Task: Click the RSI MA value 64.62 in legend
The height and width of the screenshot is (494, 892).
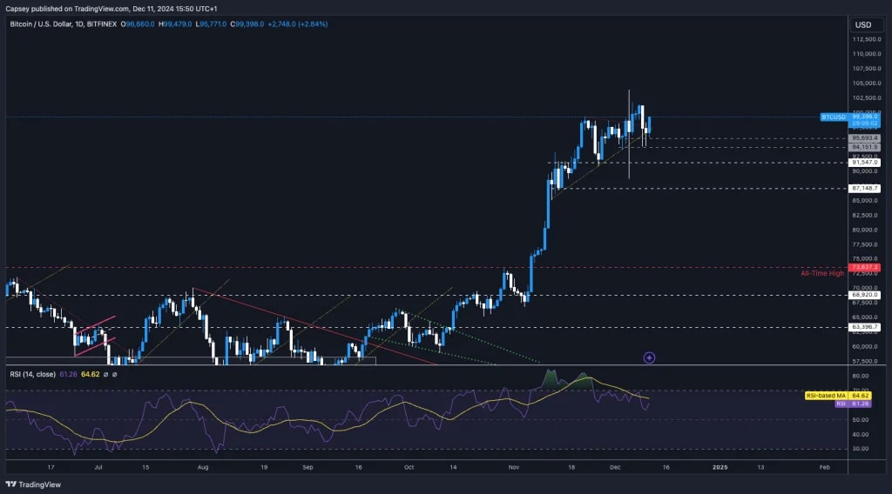Action: [x=90, y=374]
